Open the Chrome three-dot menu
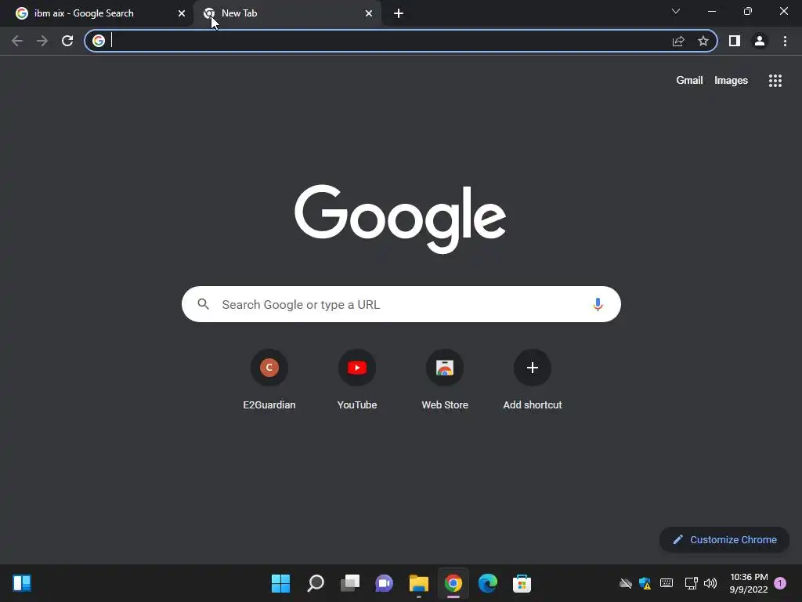The image size is (802, 602). pyautogui.click(x=785, y=41)
